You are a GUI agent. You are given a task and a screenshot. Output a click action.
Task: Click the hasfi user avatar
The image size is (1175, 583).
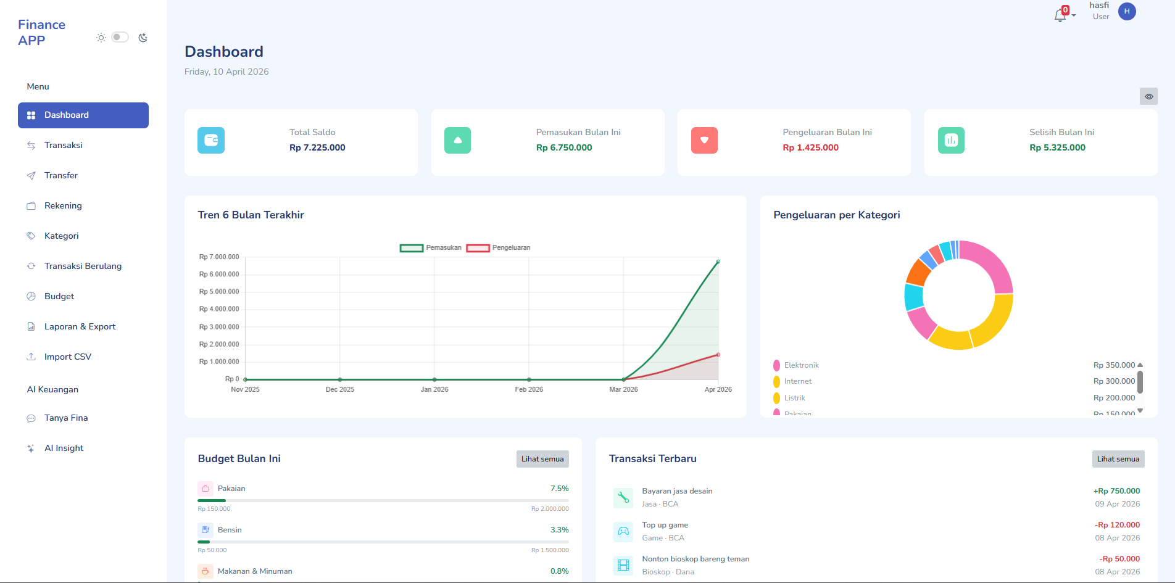click(x=1127, y=12)
